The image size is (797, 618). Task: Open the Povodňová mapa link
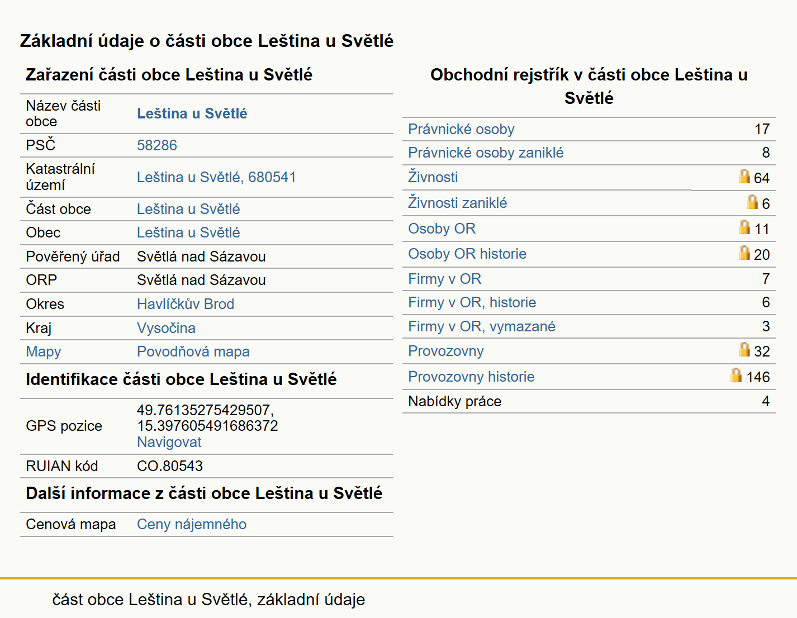click(x=193, y=351)
